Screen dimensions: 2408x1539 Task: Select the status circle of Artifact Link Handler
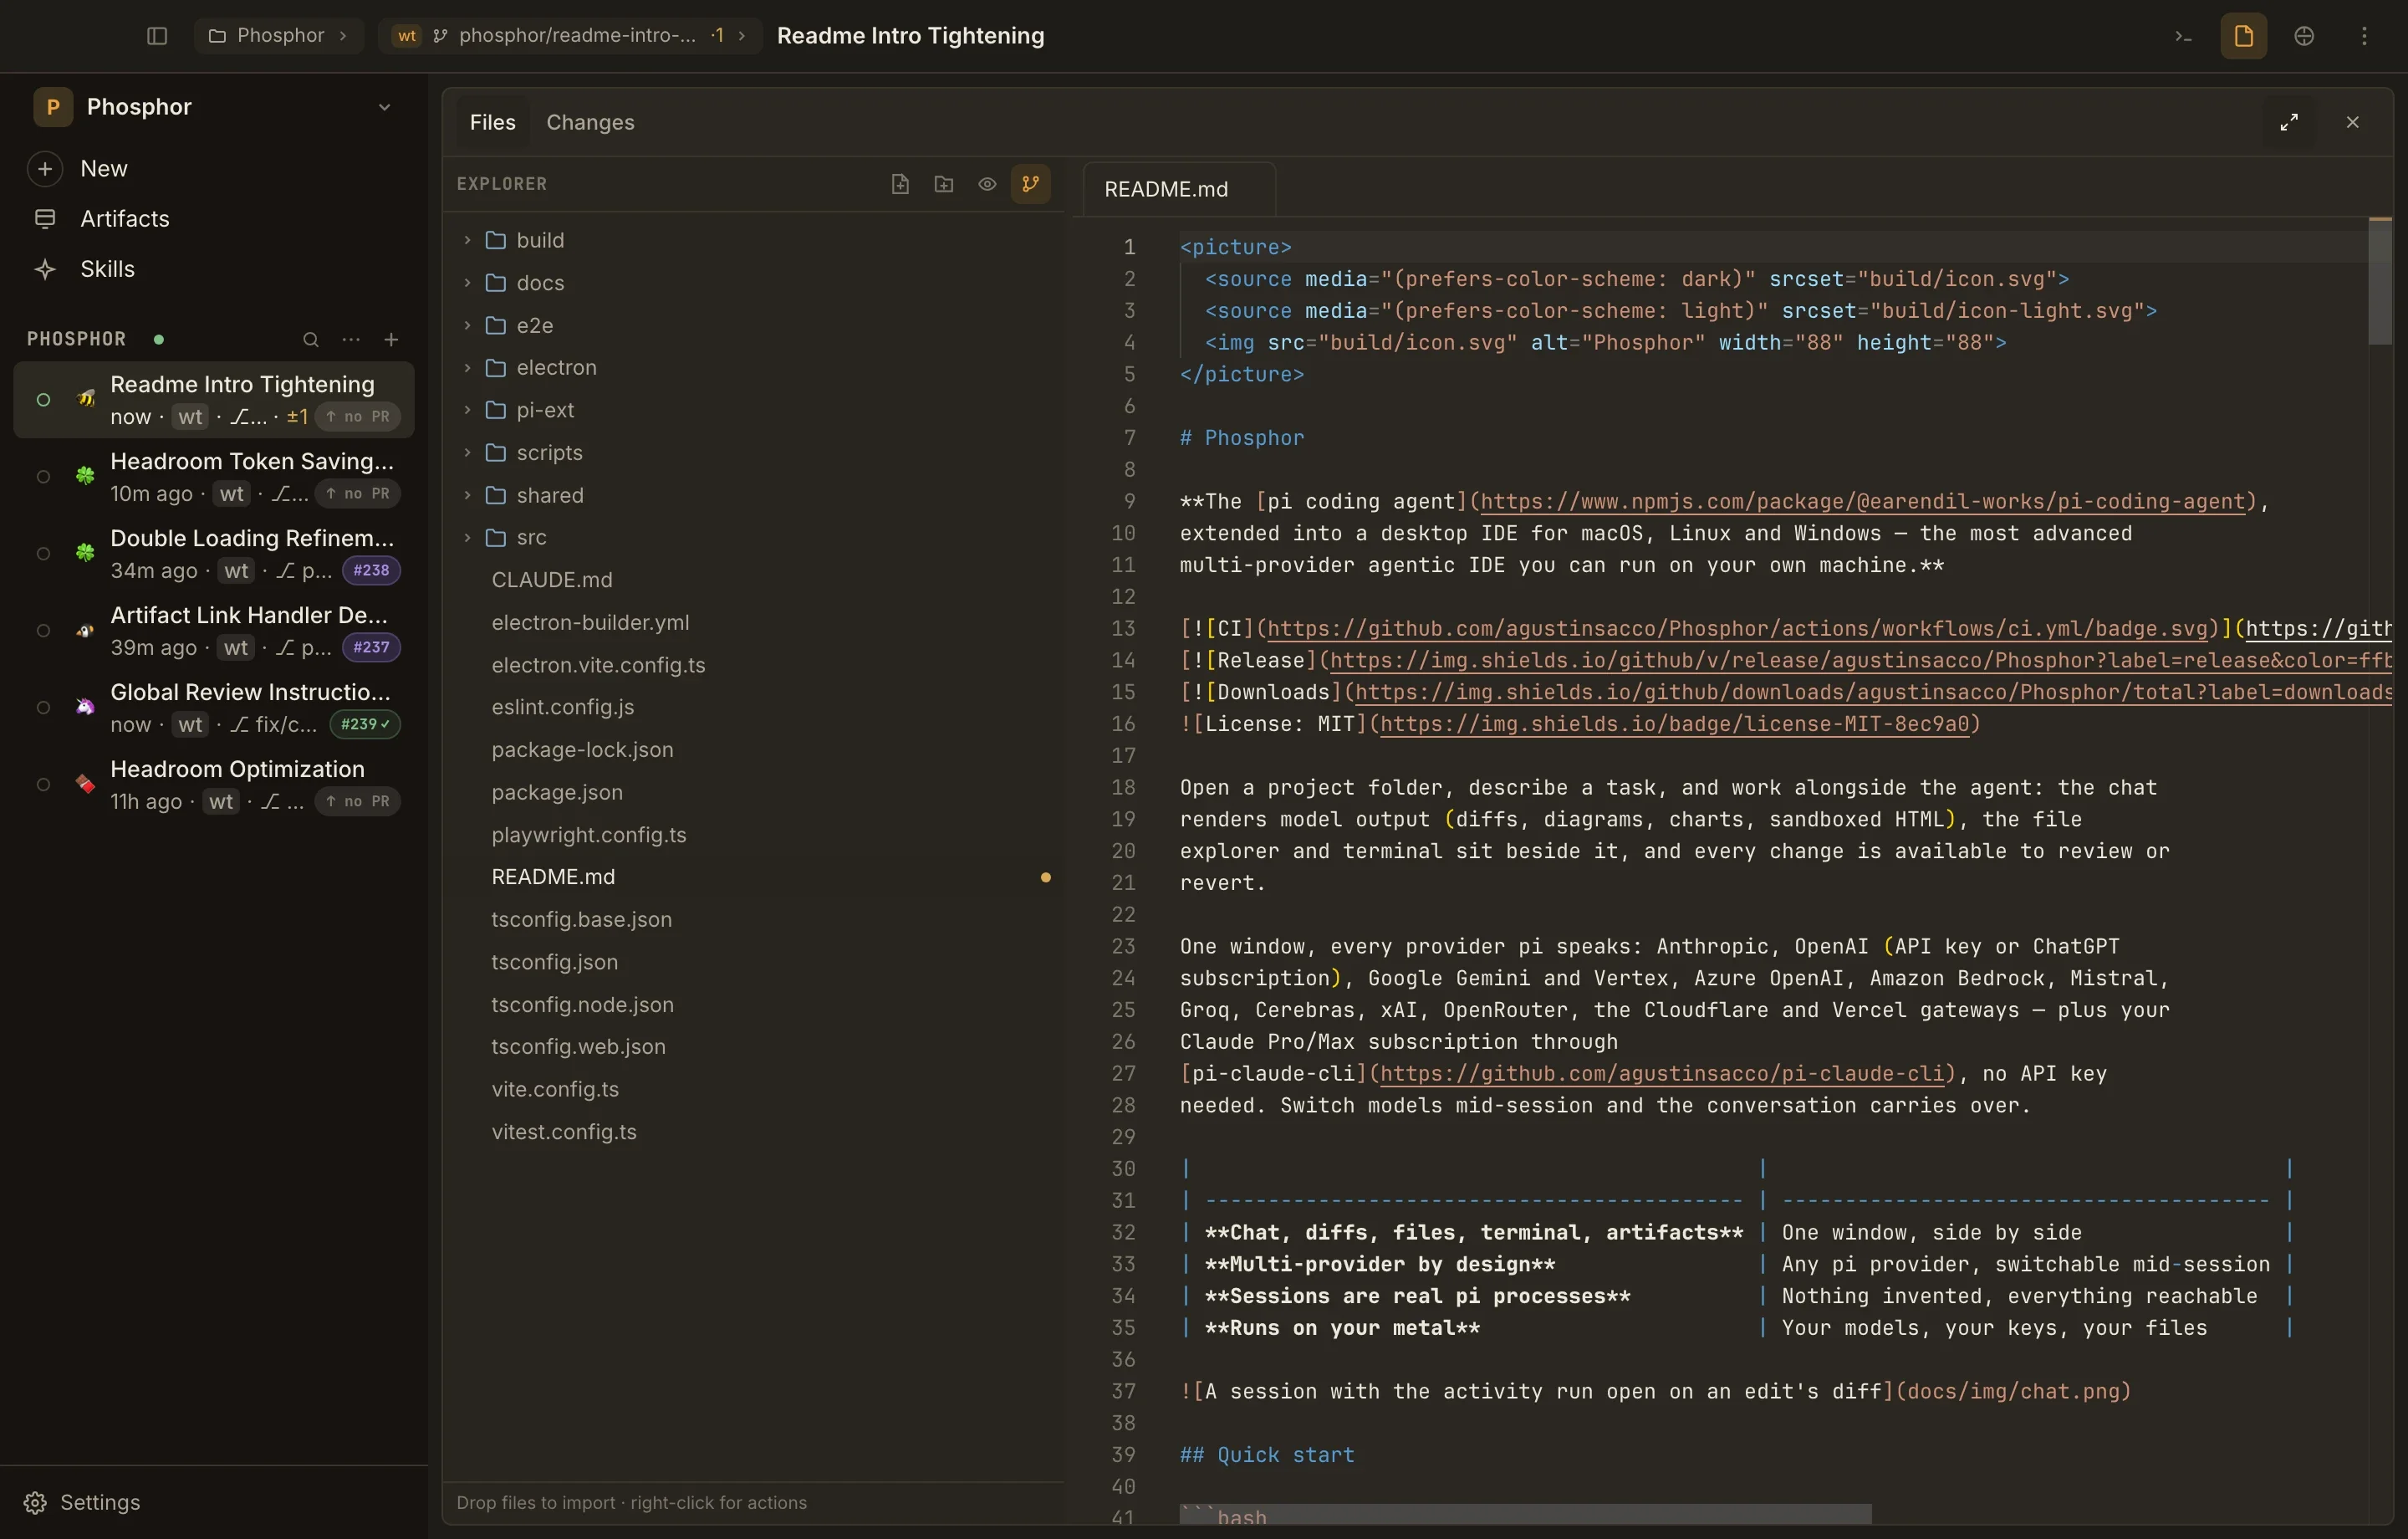pyautogui.click(x=43, y=631)
